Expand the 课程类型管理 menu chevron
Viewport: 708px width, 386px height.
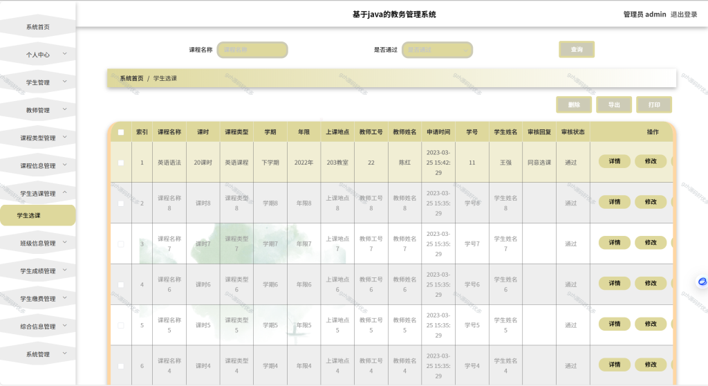pyautogui.click(x=64, y=137)
